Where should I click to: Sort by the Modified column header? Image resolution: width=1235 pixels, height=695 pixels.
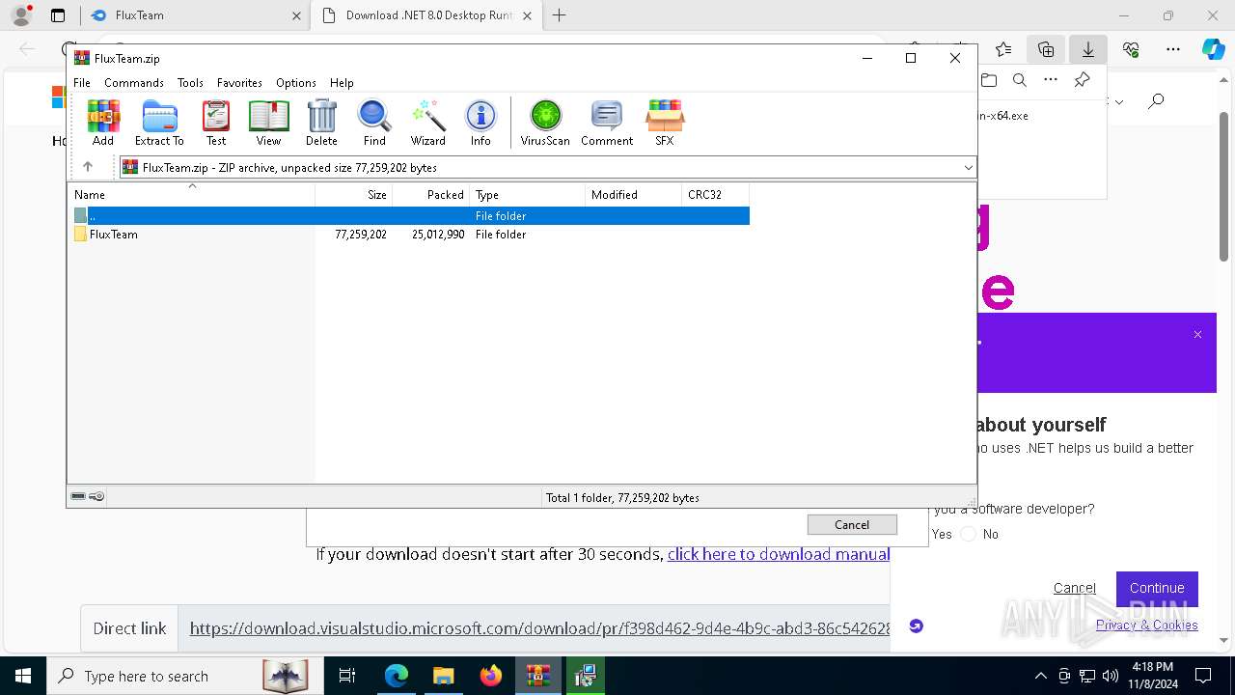634,194
